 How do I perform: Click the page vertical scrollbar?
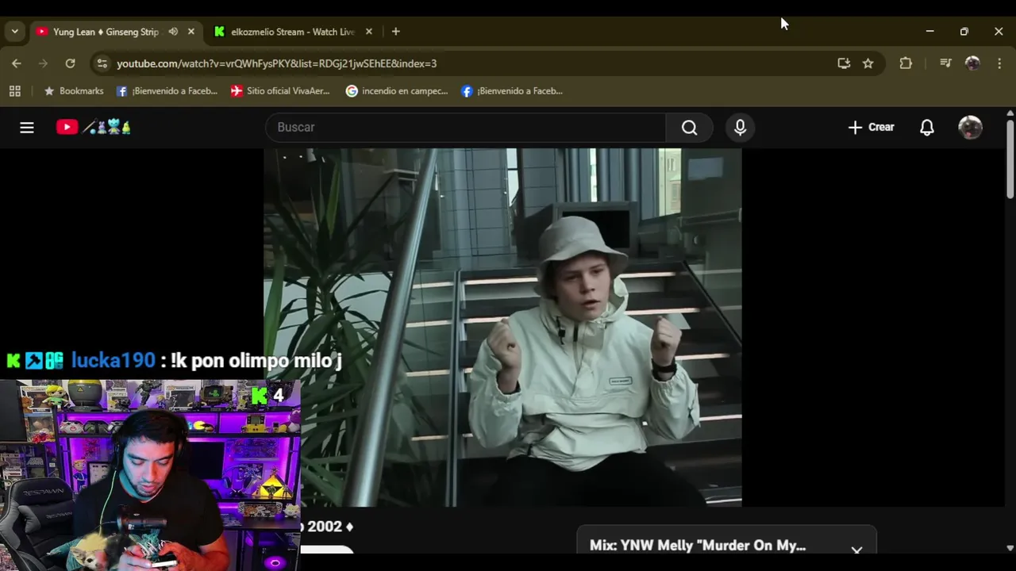coord(1010,159)
